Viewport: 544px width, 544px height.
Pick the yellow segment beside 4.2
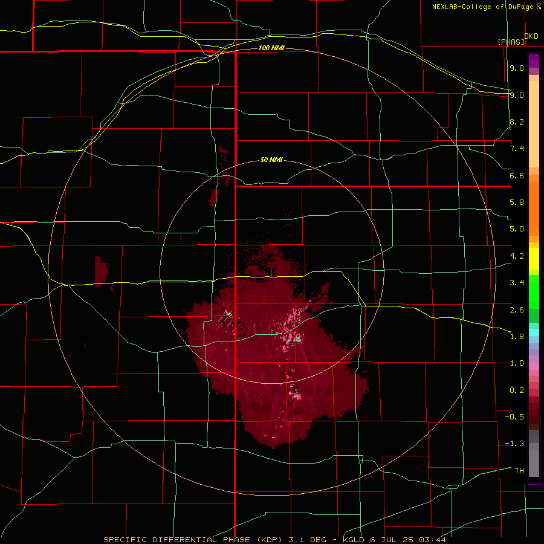534,259
